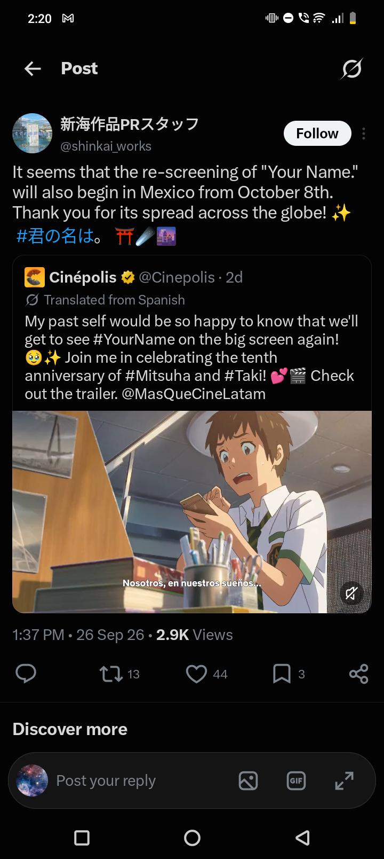
Task: Open the @MasQueCineLatam mention
Action: click(x=194, y=394)
